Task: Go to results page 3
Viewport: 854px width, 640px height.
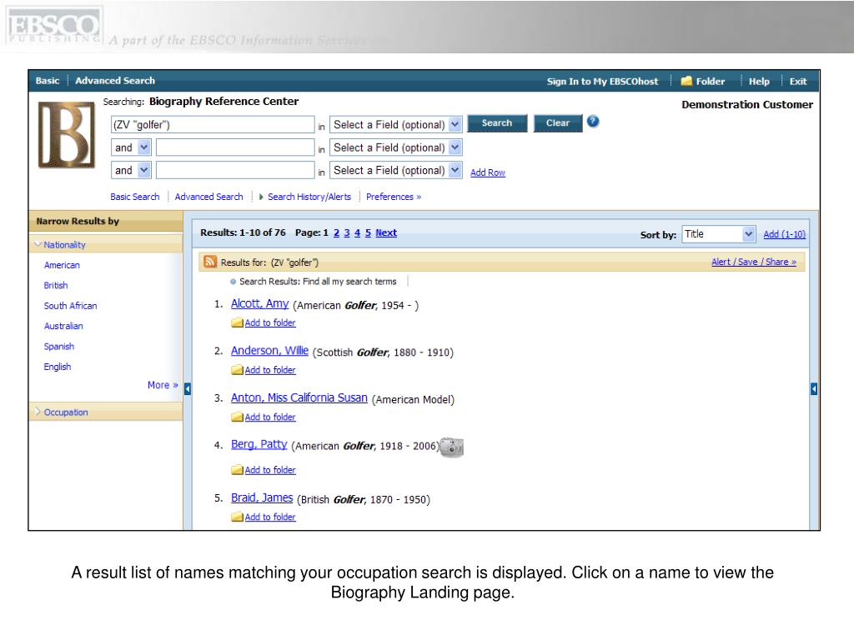Action: click(347, 232)
